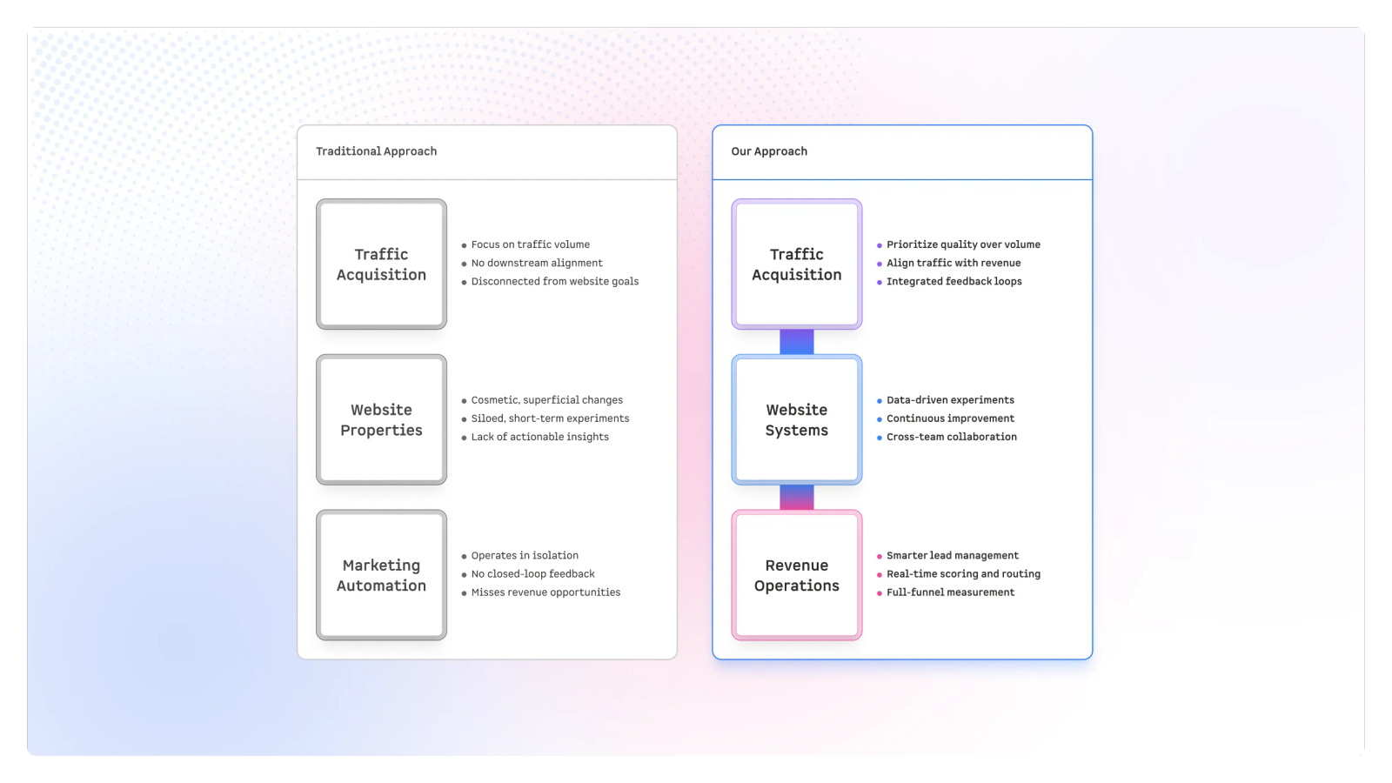
Task: Click 'Real-time scoring and routing' bullet
Action: [959, 574]
